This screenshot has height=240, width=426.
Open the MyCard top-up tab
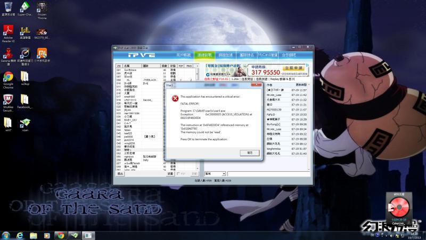pyautogui.click(x=268, y=55)
